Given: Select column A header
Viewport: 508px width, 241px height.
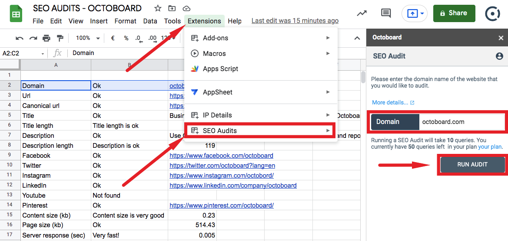Looking at the screenshot, I should point(56,65).
